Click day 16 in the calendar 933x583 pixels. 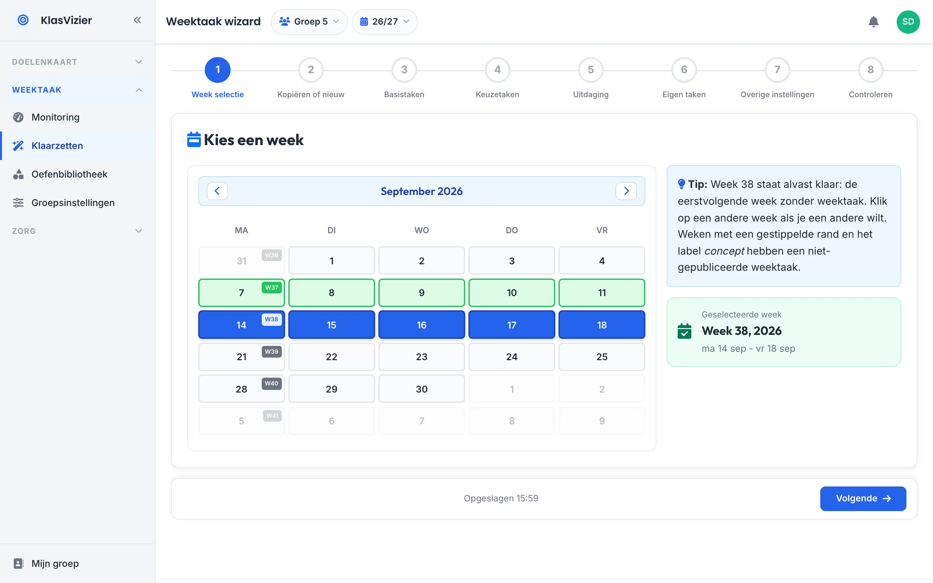coord(421,325)
